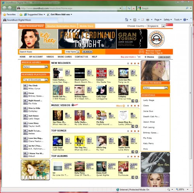Select last page dot in New Releases
The image size is (194, 193).
coord(138,63)
